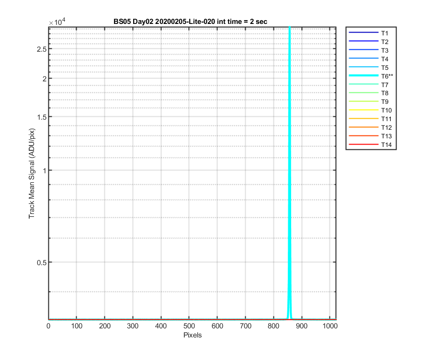Click the T9 legend label
The height and width of the screenshot is (359, 431).
385,102
